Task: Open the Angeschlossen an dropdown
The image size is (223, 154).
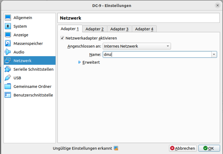Action: [137, 46]
